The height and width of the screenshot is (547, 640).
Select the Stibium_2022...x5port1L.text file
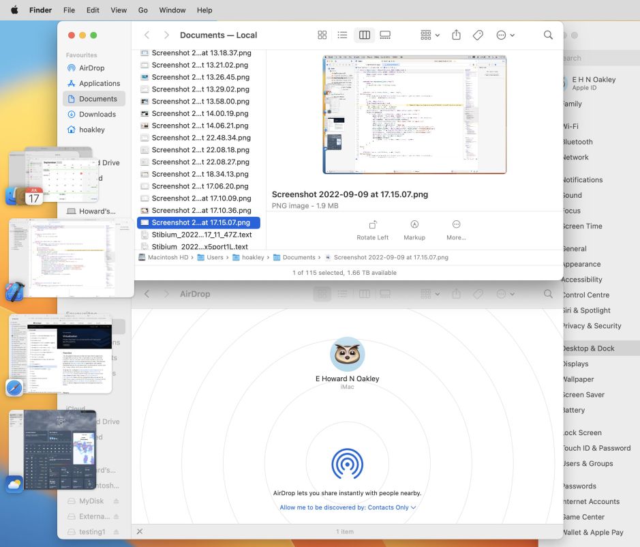194,247
